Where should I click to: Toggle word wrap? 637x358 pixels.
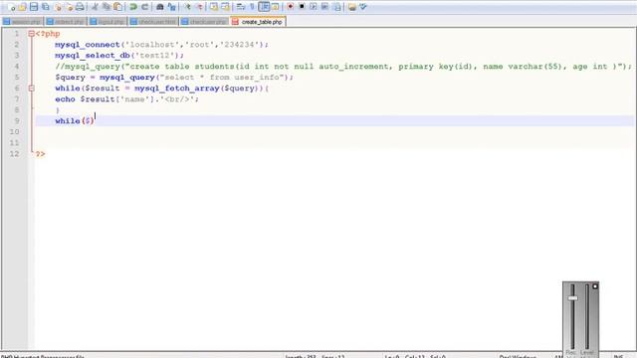pos(241,7)
